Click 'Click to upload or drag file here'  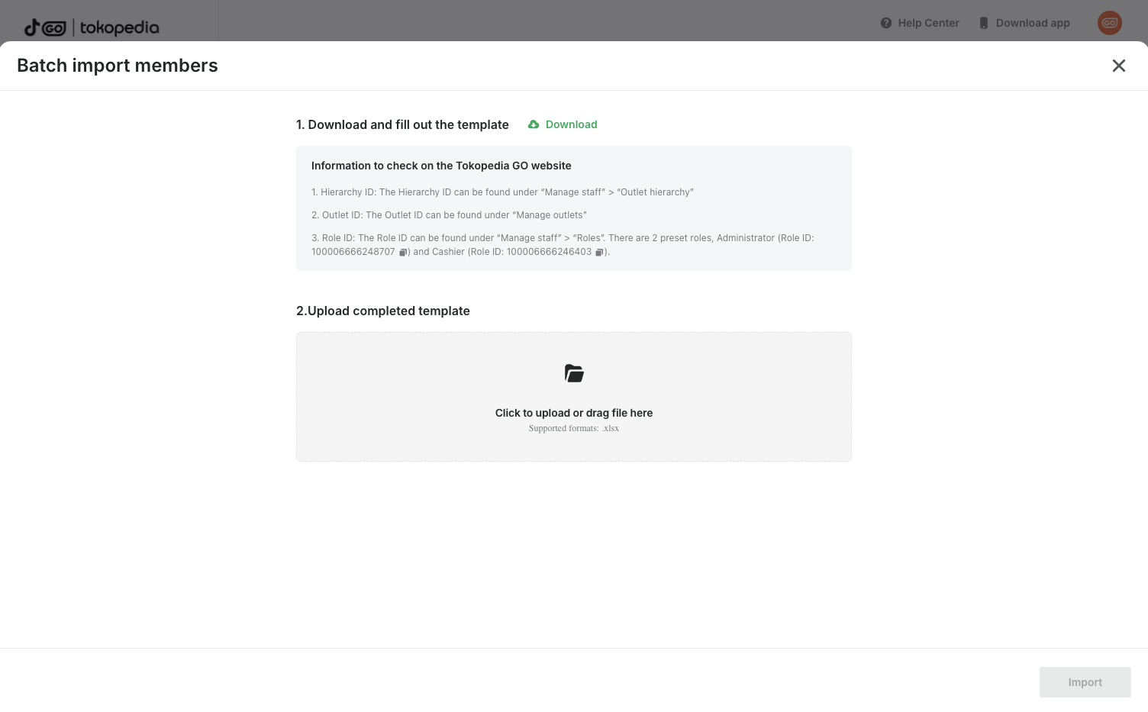click(574, 413)
